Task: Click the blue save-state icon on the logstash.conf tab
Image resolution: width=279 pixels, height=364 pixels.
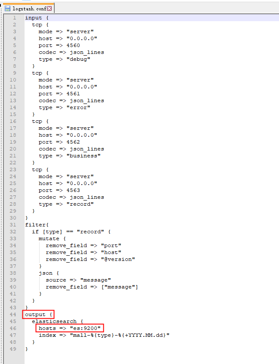Action: (x=8, y=9)
